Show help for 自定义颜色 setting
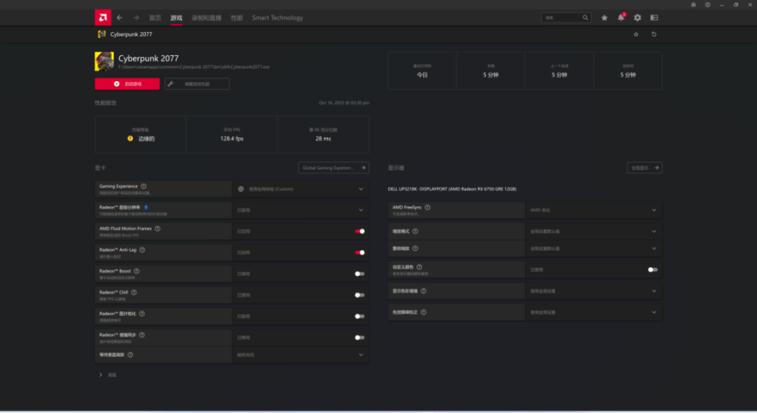Screen dimensions: 757x413 [x=419, y=267]
